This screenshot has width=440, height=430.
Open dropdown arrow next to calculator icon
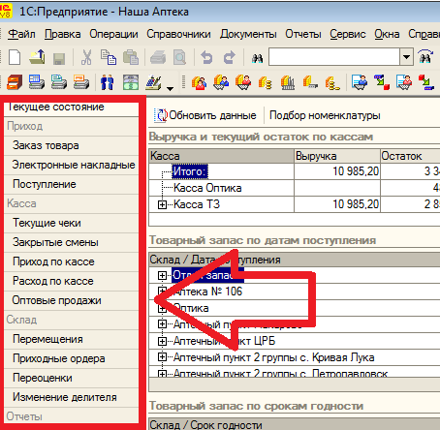coord(170,88)
